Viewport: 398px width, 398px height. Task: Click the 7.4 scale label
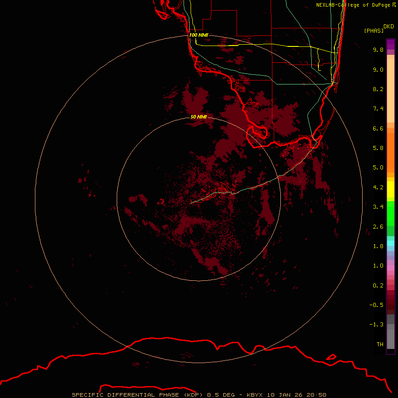(378, 109)
